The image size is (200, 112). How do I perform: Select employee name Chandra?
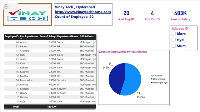pyautogui.click(x=25, y=50)
